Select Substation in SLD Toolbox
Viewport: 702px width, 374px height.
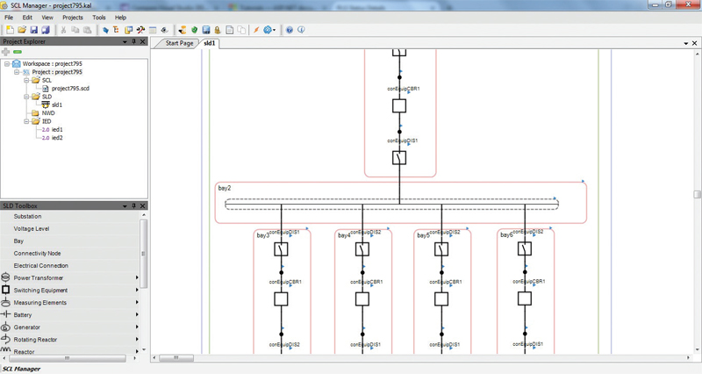point(27,216)
